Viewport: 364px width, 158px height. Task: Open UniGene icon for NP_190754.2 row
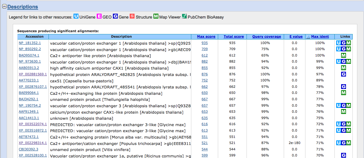coord(339,105)
